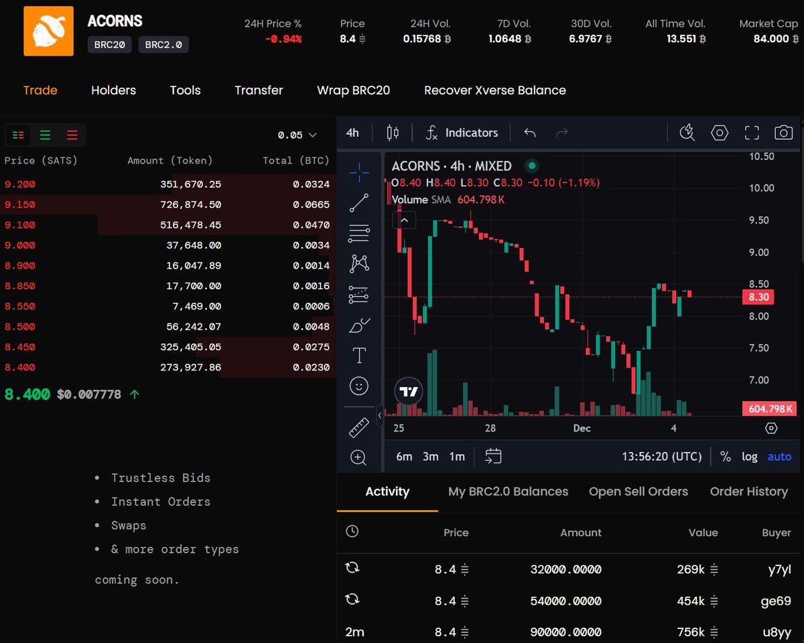Open the Open Sell Orders tab
Viewport: 804px width, 643px height.
point(639,492)
